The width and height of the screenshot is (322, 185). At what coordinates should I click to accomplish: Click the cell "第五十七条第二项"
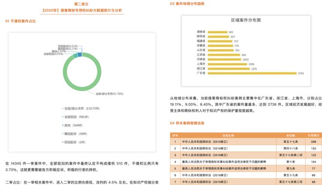point(291,155)
